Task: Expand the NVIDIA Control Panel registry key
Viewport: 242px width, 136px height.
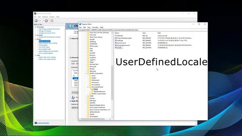Action: tap(88, 94)
